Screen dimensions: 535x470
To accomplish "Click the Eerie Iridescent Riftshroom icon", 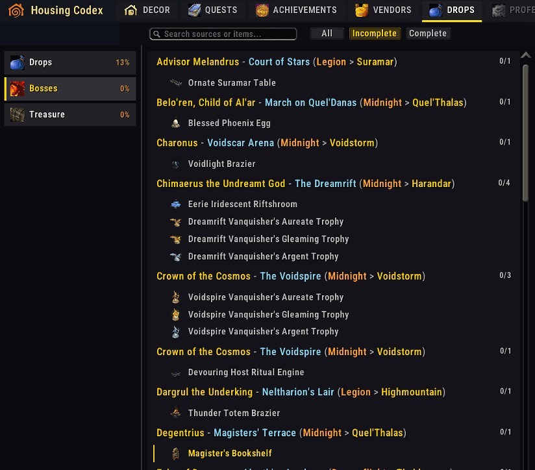I will click(x=176, y=204).
